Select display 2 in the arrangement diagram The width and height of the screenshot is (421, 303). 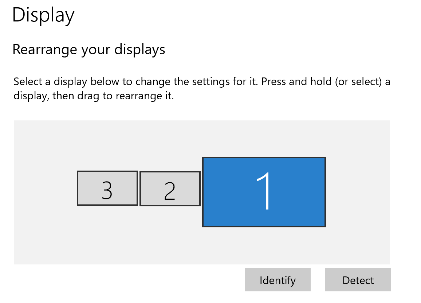click(170, 188)
